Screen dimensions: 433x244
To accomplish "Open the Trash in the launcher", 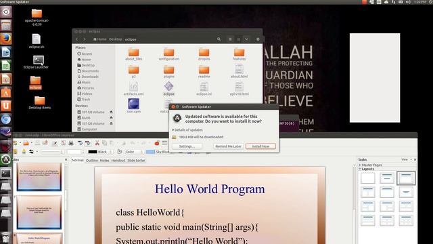I will tap(6, 238).
